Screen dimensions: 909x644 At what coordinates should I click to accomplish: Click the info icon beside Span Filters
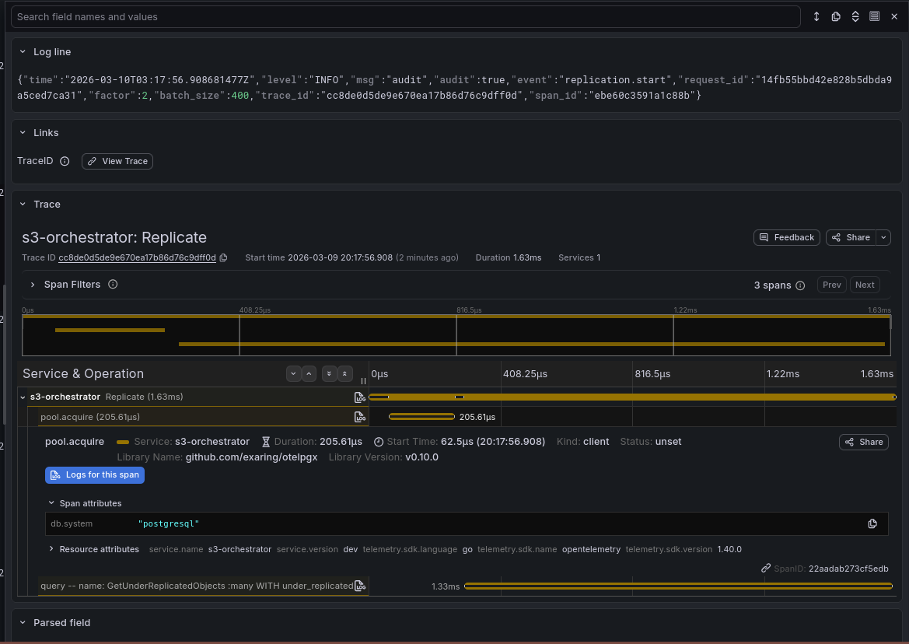(113, 284)
